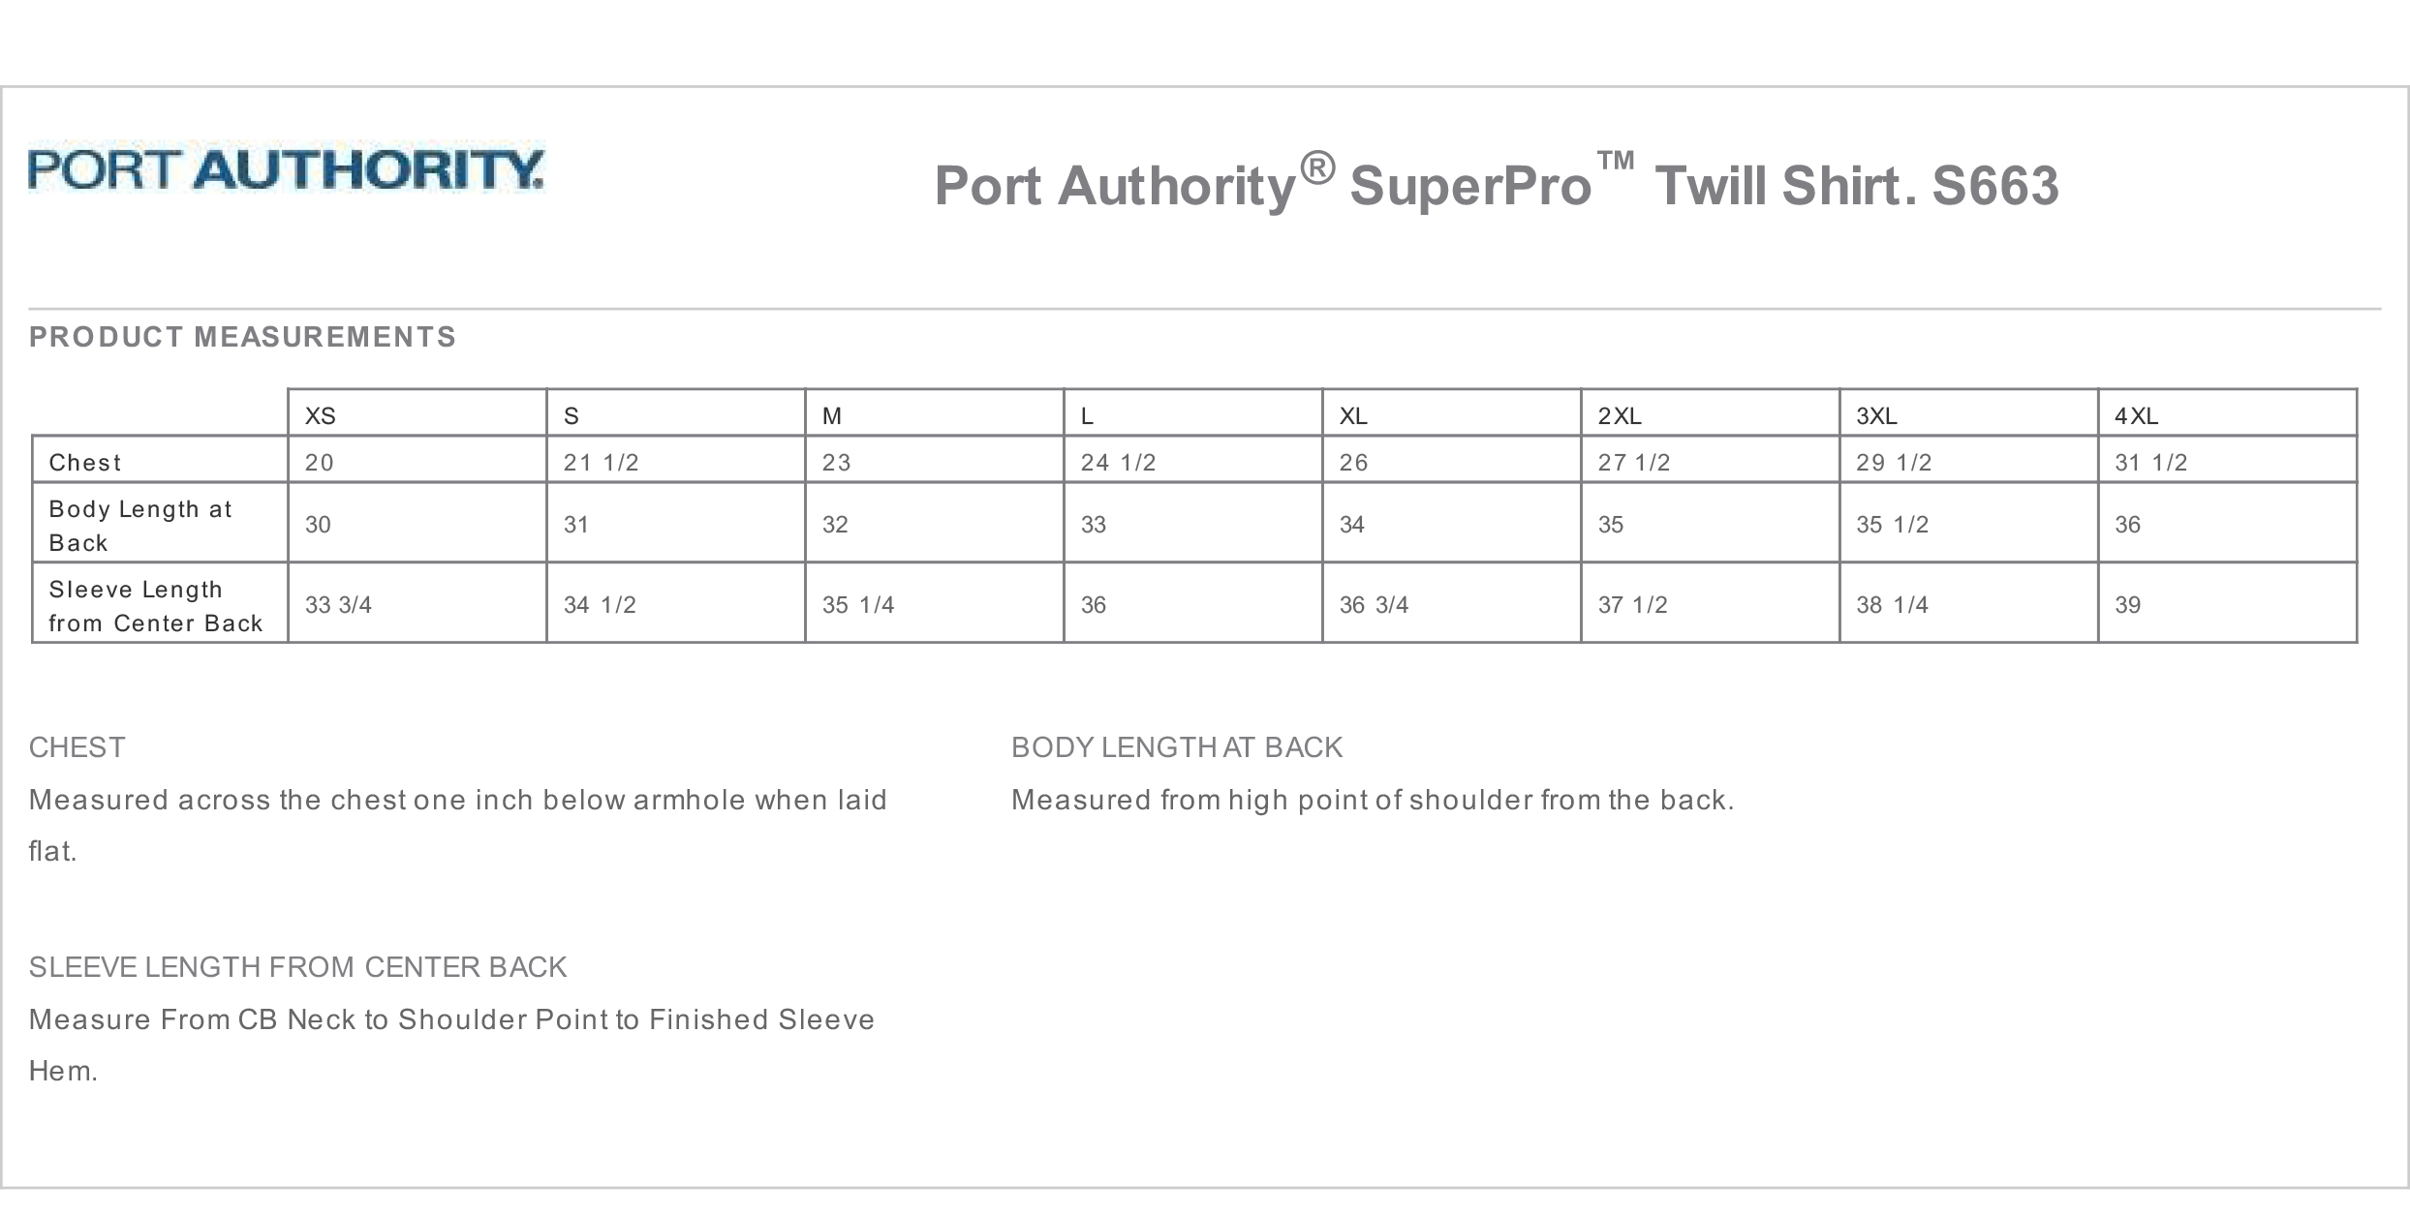Click the SuperPro Twill Shirt S663 title
2410x1215 pixels.
pyautogui.click(x=1496, y=184)
